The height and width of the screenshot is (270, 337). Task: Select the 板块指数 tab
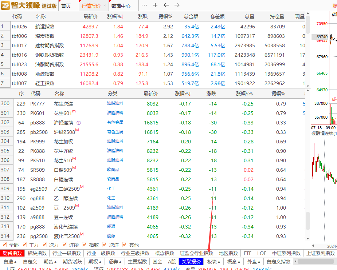(37, 253)
